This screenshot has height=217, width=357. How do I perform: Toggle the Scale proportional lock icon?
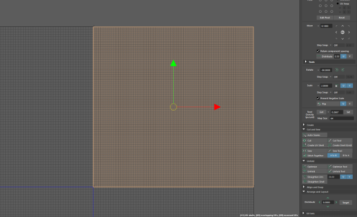click(336, 86)
